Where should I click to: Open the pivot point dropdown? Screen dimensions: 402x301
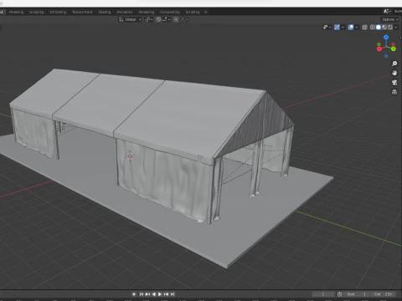(x=148, y=19)
